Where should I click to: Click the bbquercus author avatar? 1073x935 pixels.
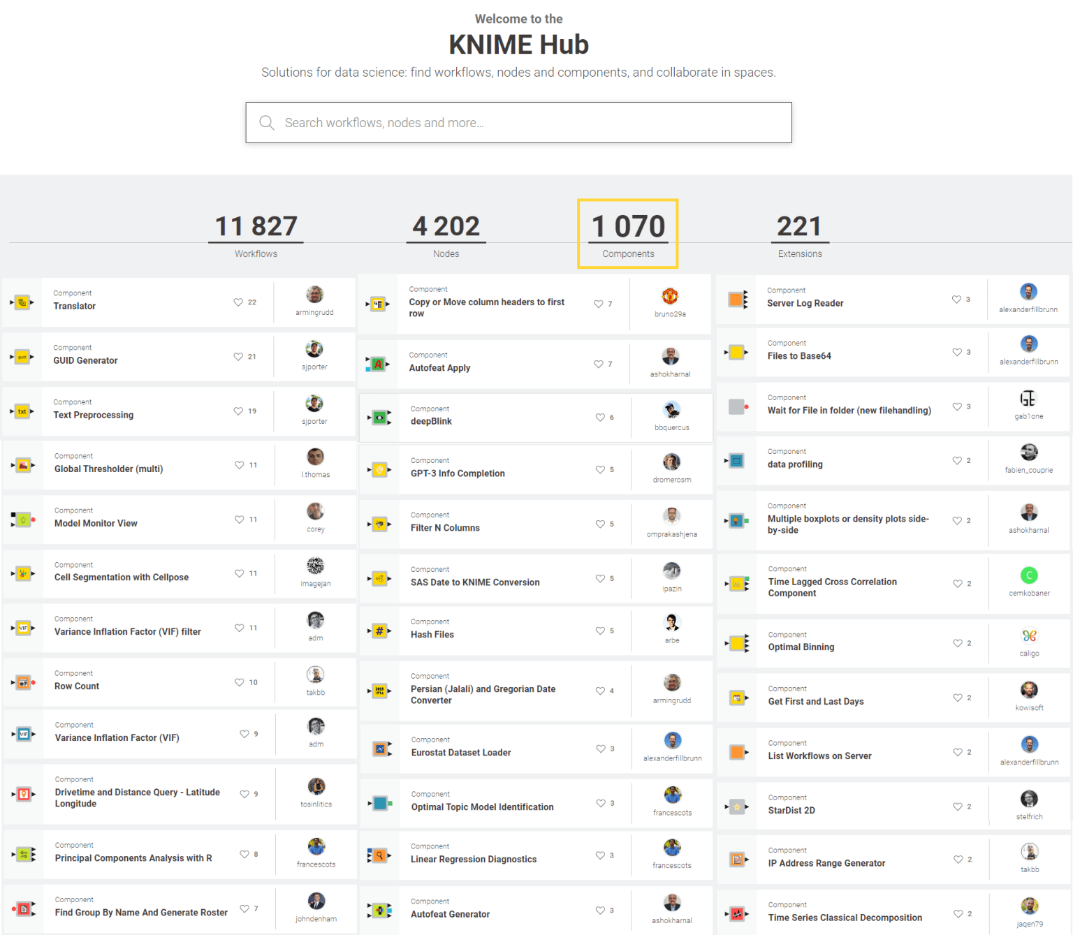[672, 410]
